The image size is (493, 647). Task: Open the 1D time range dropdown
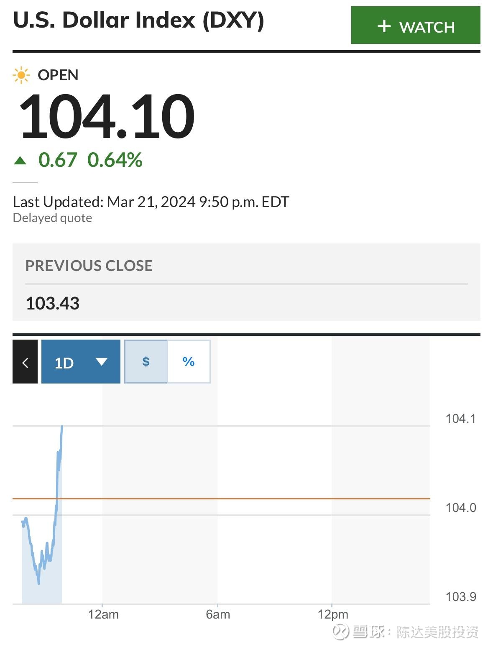(81, 362)
